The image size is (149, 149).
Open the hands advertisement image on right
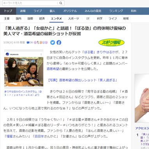coord(142,98)
